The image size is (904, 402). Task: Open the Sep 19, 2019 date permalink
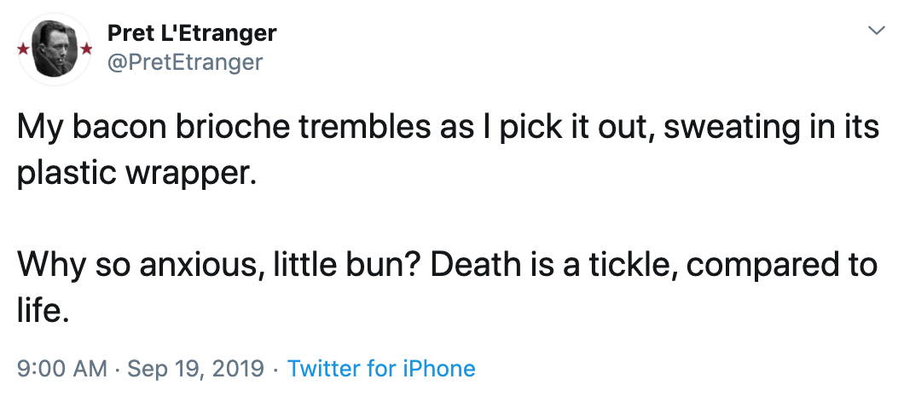[195, 369]
